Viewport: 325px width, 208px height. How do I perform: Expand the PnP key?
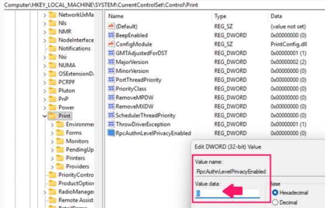point(45,99)
